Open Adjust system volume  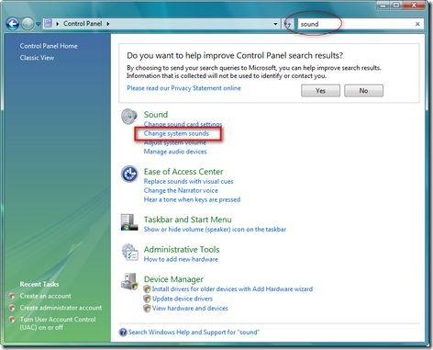pos(175,142)
